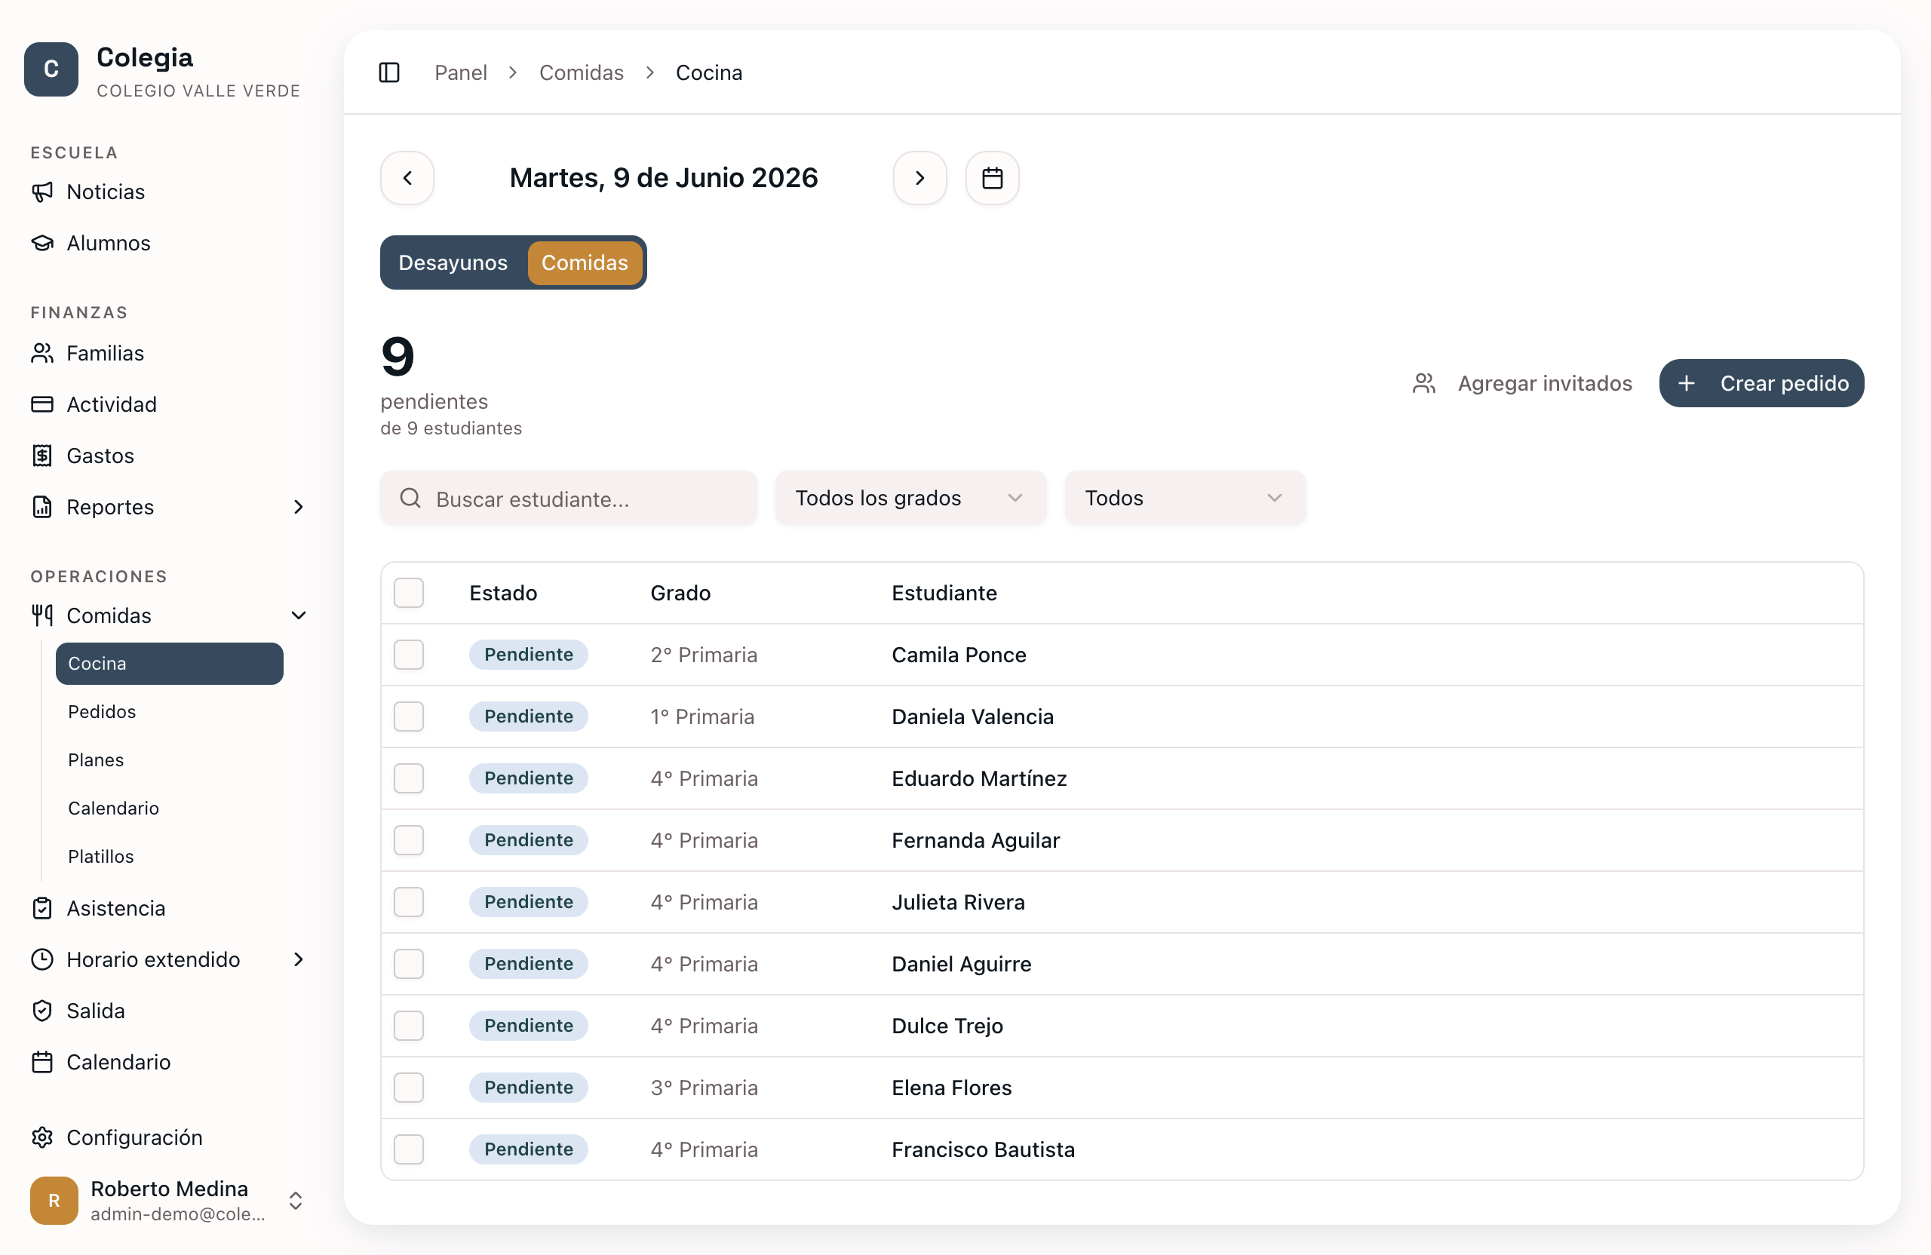Image resolution: width=1931 pixels, height=1255 pixels.
Task: Go to next day arrow
Action: tap(919, 178)
